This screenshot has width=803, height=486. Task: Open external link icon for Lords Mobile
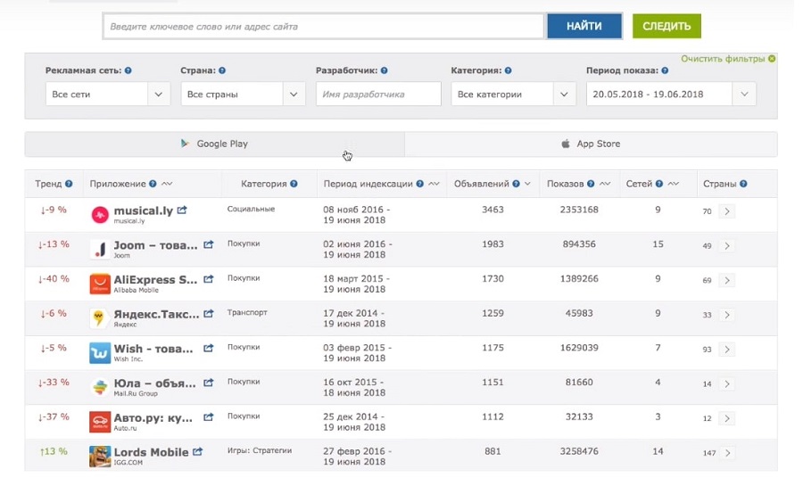(198, 452)
